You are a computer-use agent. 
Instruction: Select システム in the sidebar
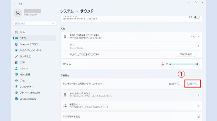(x=34, y=38)
